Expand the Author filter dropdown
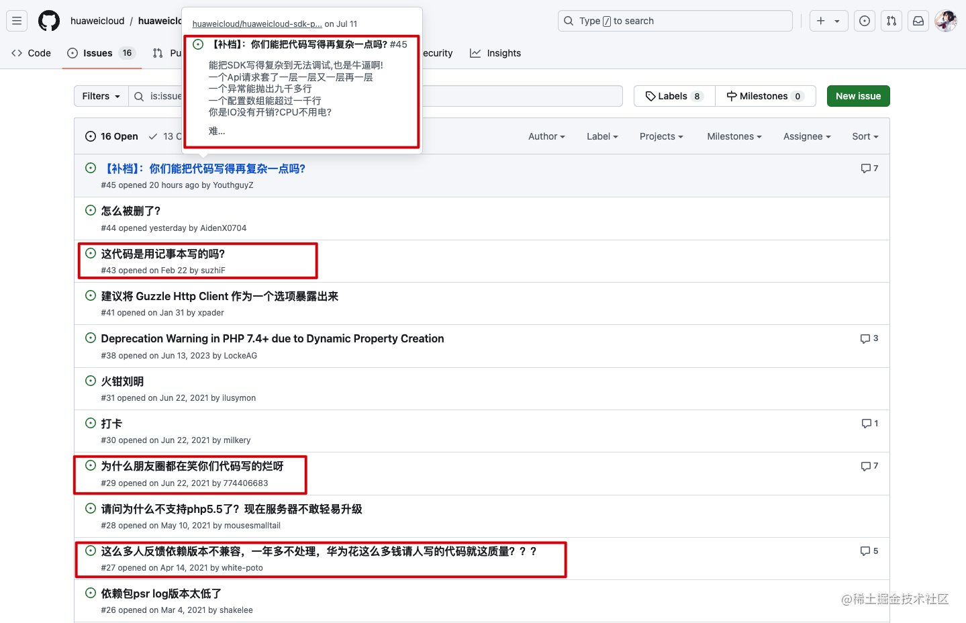 [546, 136]
